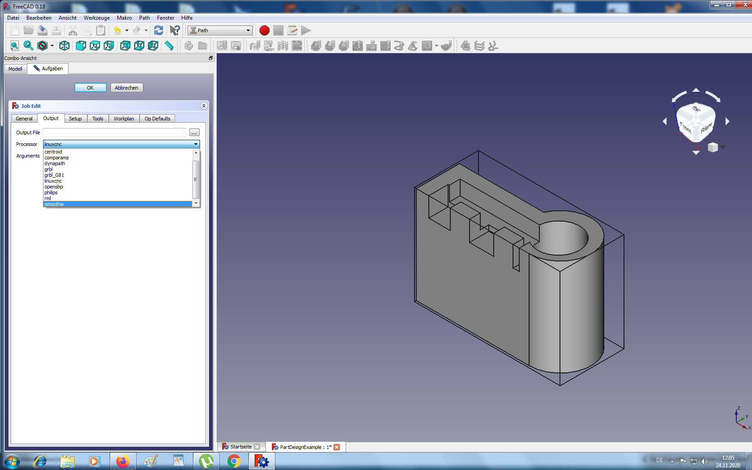Set the view to Front
This screenshot has width=752, height=470.
(81, 46)
